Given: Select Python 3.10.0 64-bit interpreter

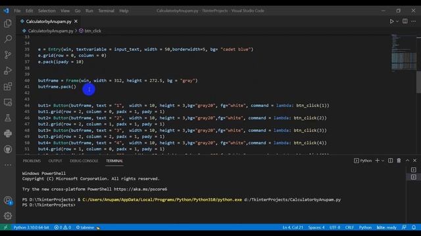Looking at the screenshot, I should 31,227.
